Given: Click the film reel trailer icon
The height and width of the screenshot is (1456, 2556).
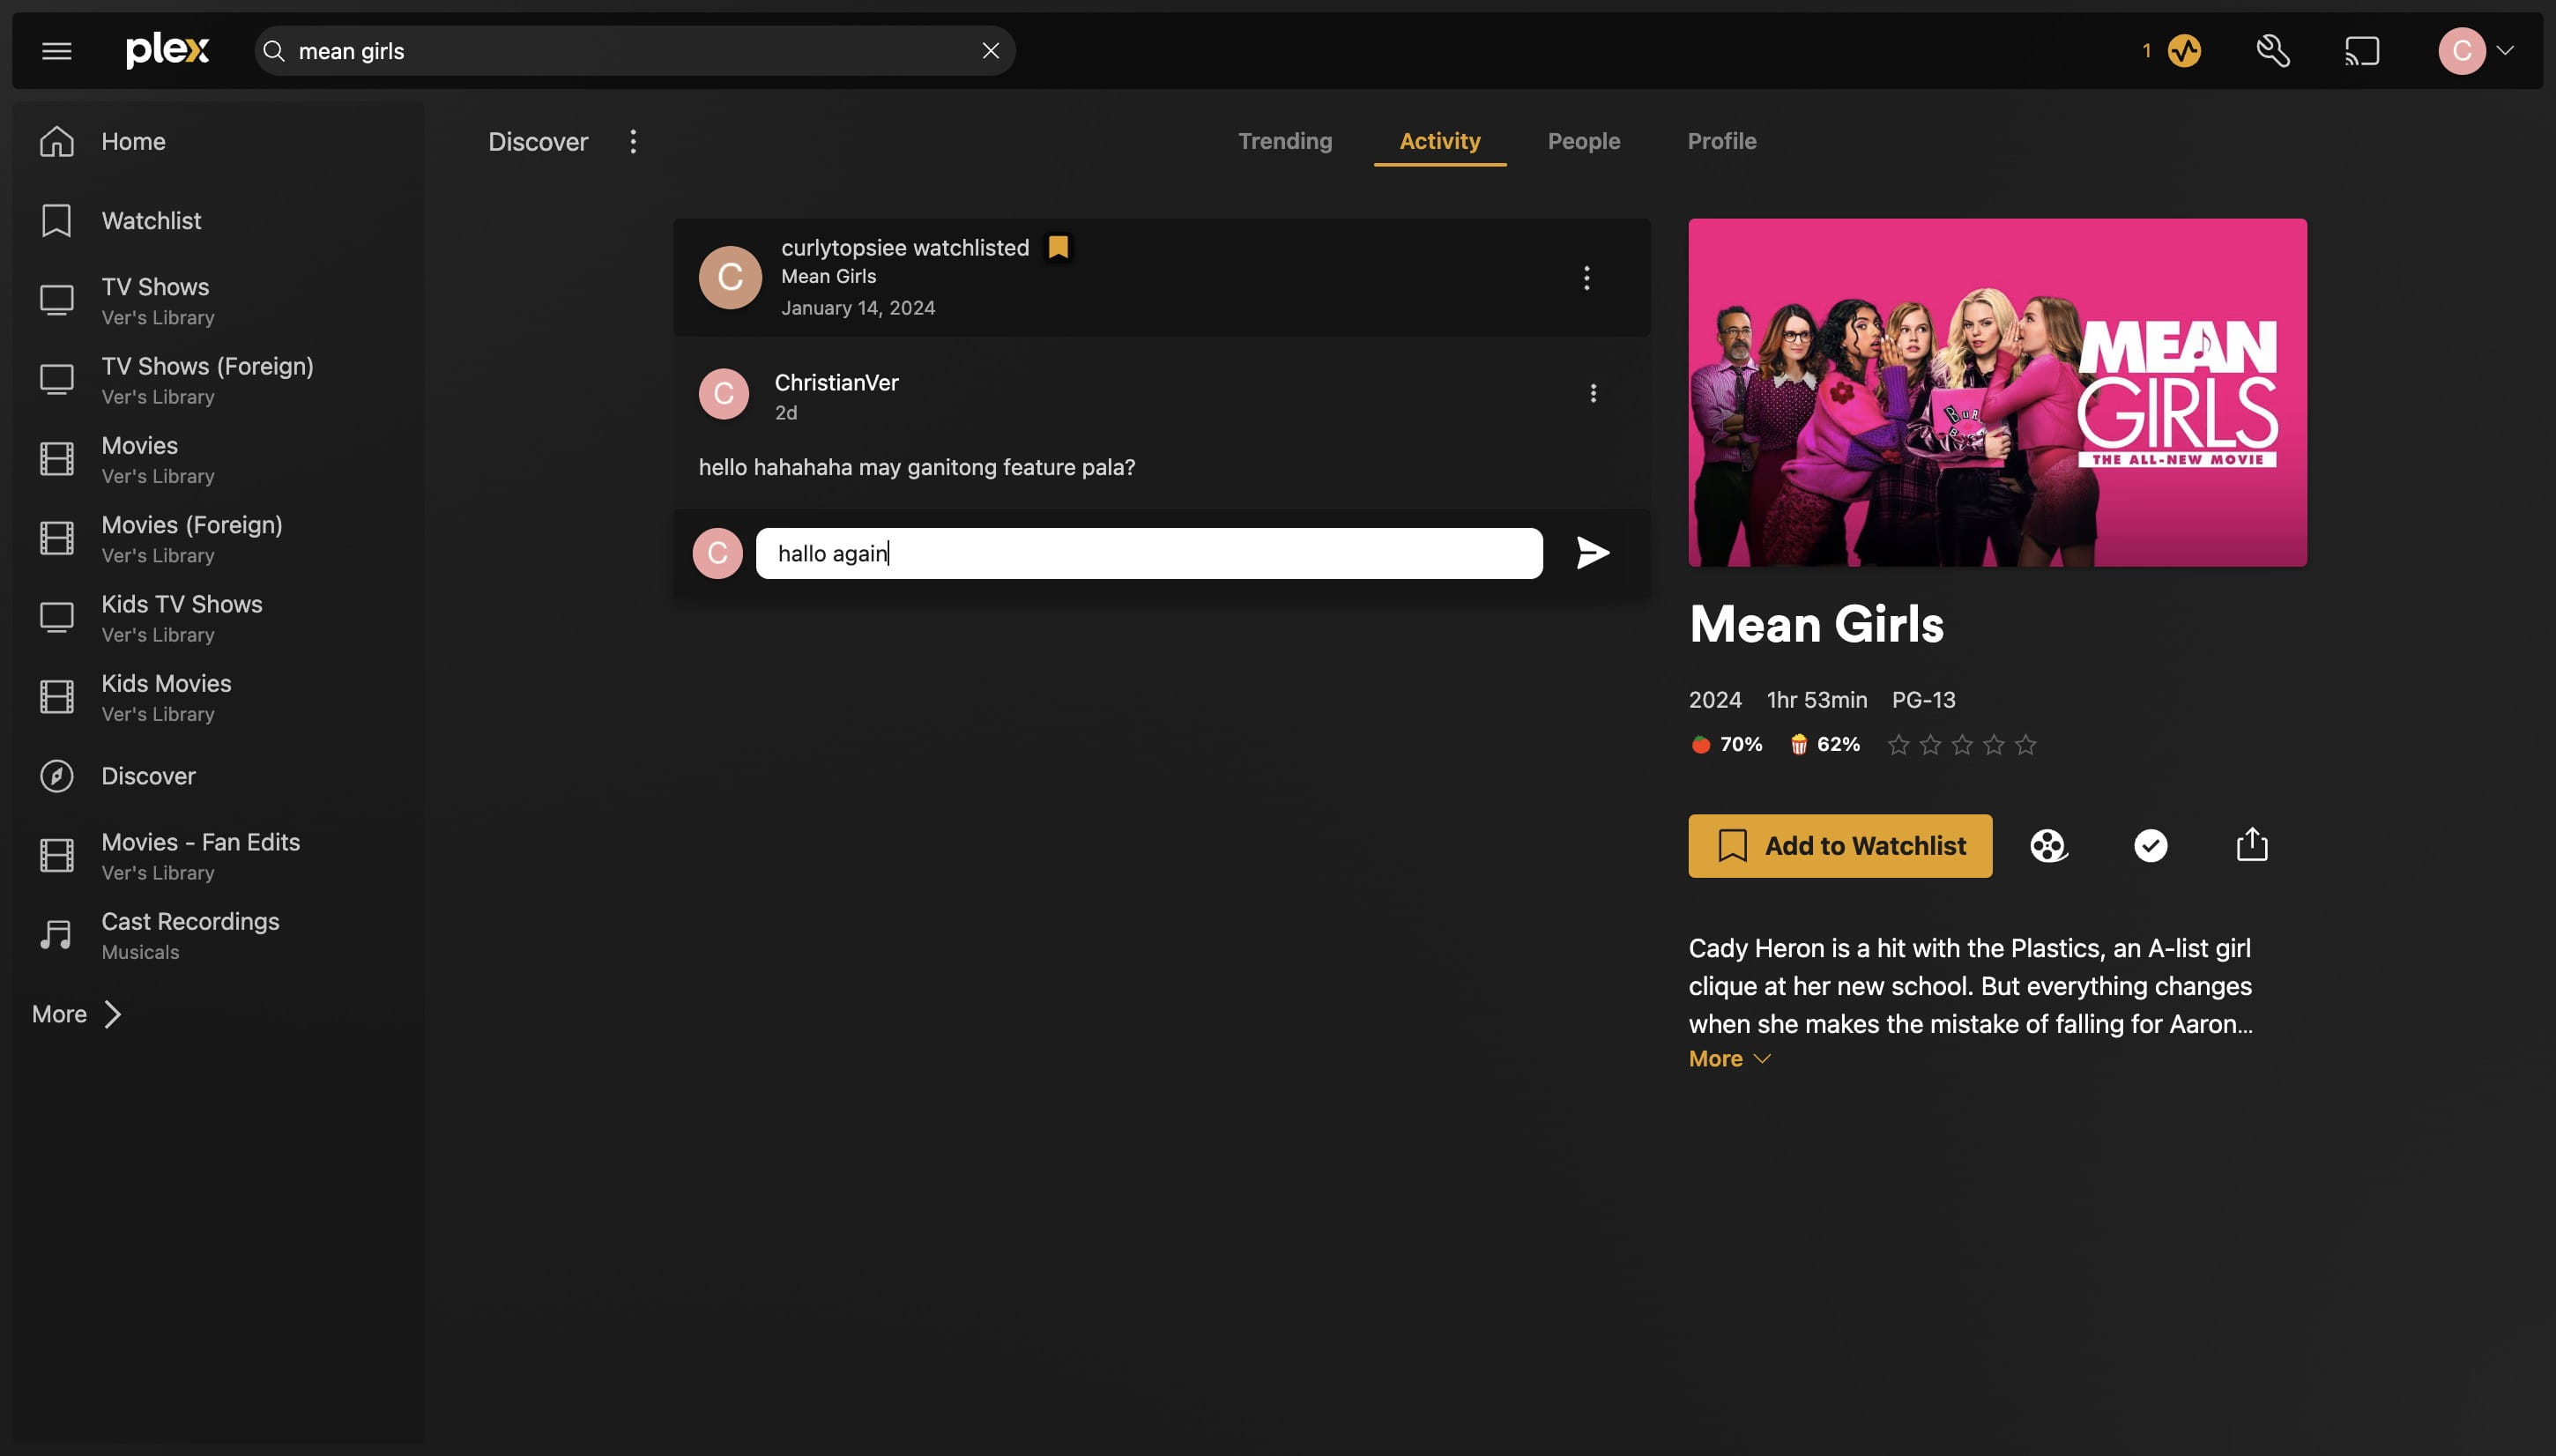Looking at the screenshot, I should 2048,846.
